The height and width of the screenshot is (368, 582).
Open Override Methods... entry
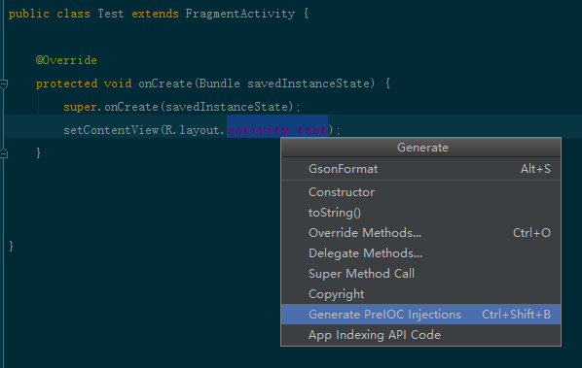tap(420, 233)
